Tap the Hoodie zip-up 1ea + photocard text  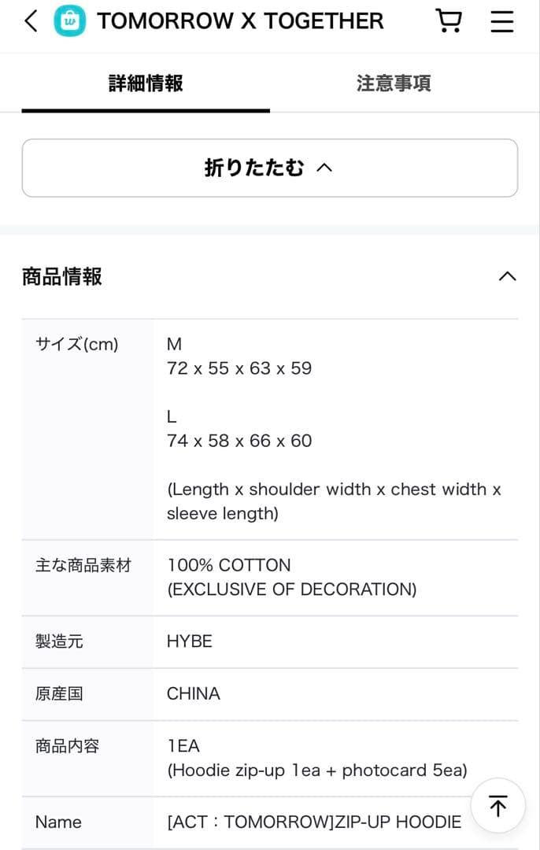click(317, 770)
